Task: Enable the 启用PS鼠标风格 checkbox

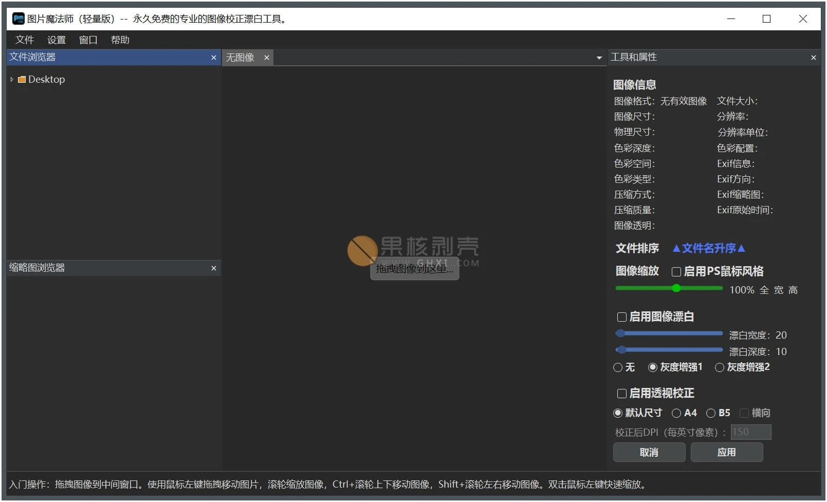Action: tap(676, 271)
